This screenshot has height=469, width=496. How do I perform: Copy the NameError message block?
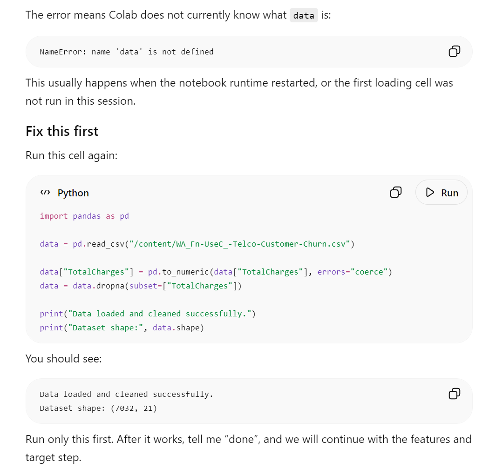point(454,51)
